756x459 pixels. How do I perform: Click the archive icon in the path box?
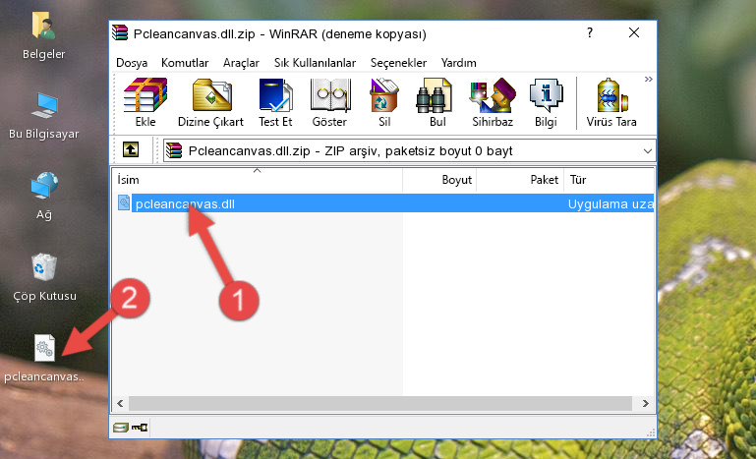(174, 151)
